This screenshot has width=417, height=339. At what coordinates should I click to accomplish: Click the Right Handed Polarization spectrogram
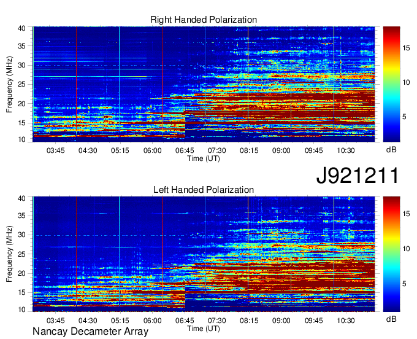204,84
